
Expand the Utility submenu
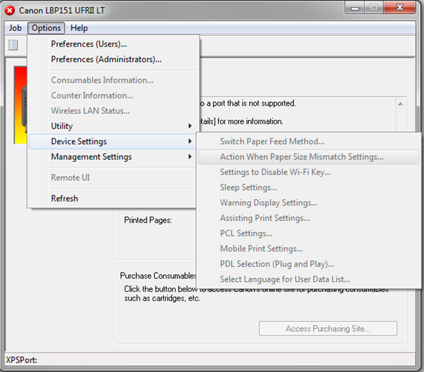112,126
